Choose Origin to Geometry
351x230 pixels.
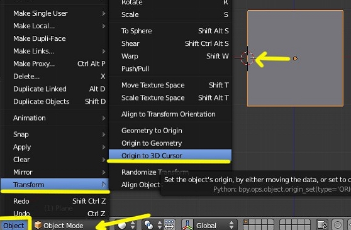point(170,143)
